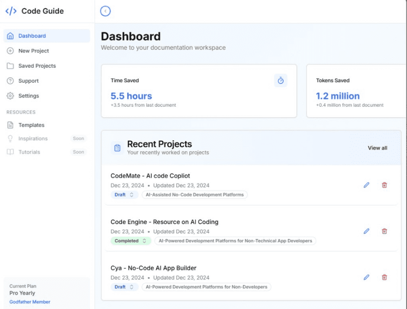The height and width of the screenshot is (309, 407).
Task: Open Completed status dropdown for Code Engine
Action: coord(131,241)
